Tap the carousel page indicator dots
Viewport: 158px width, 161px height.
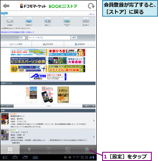(x=48, y=106)
